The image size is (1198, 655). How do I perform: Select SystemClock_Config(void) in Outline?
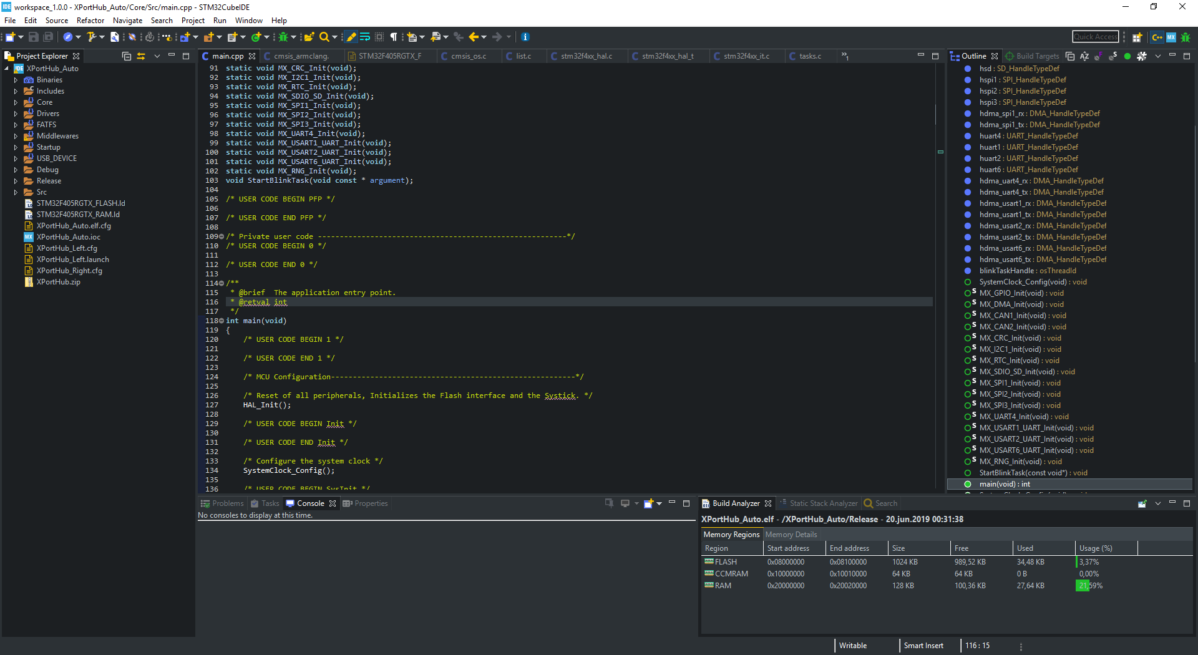coord(1033,282)
